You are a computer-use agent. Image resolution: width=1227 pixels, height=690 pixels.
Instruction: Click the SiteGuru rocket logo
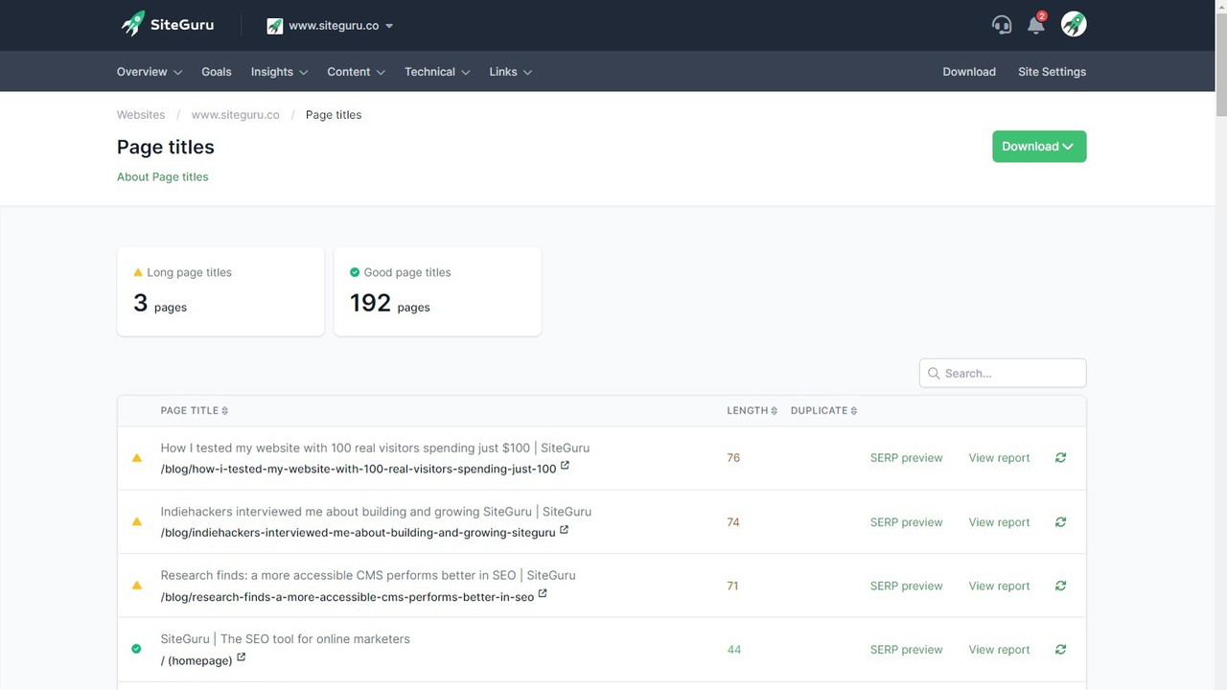pos(133,24)
